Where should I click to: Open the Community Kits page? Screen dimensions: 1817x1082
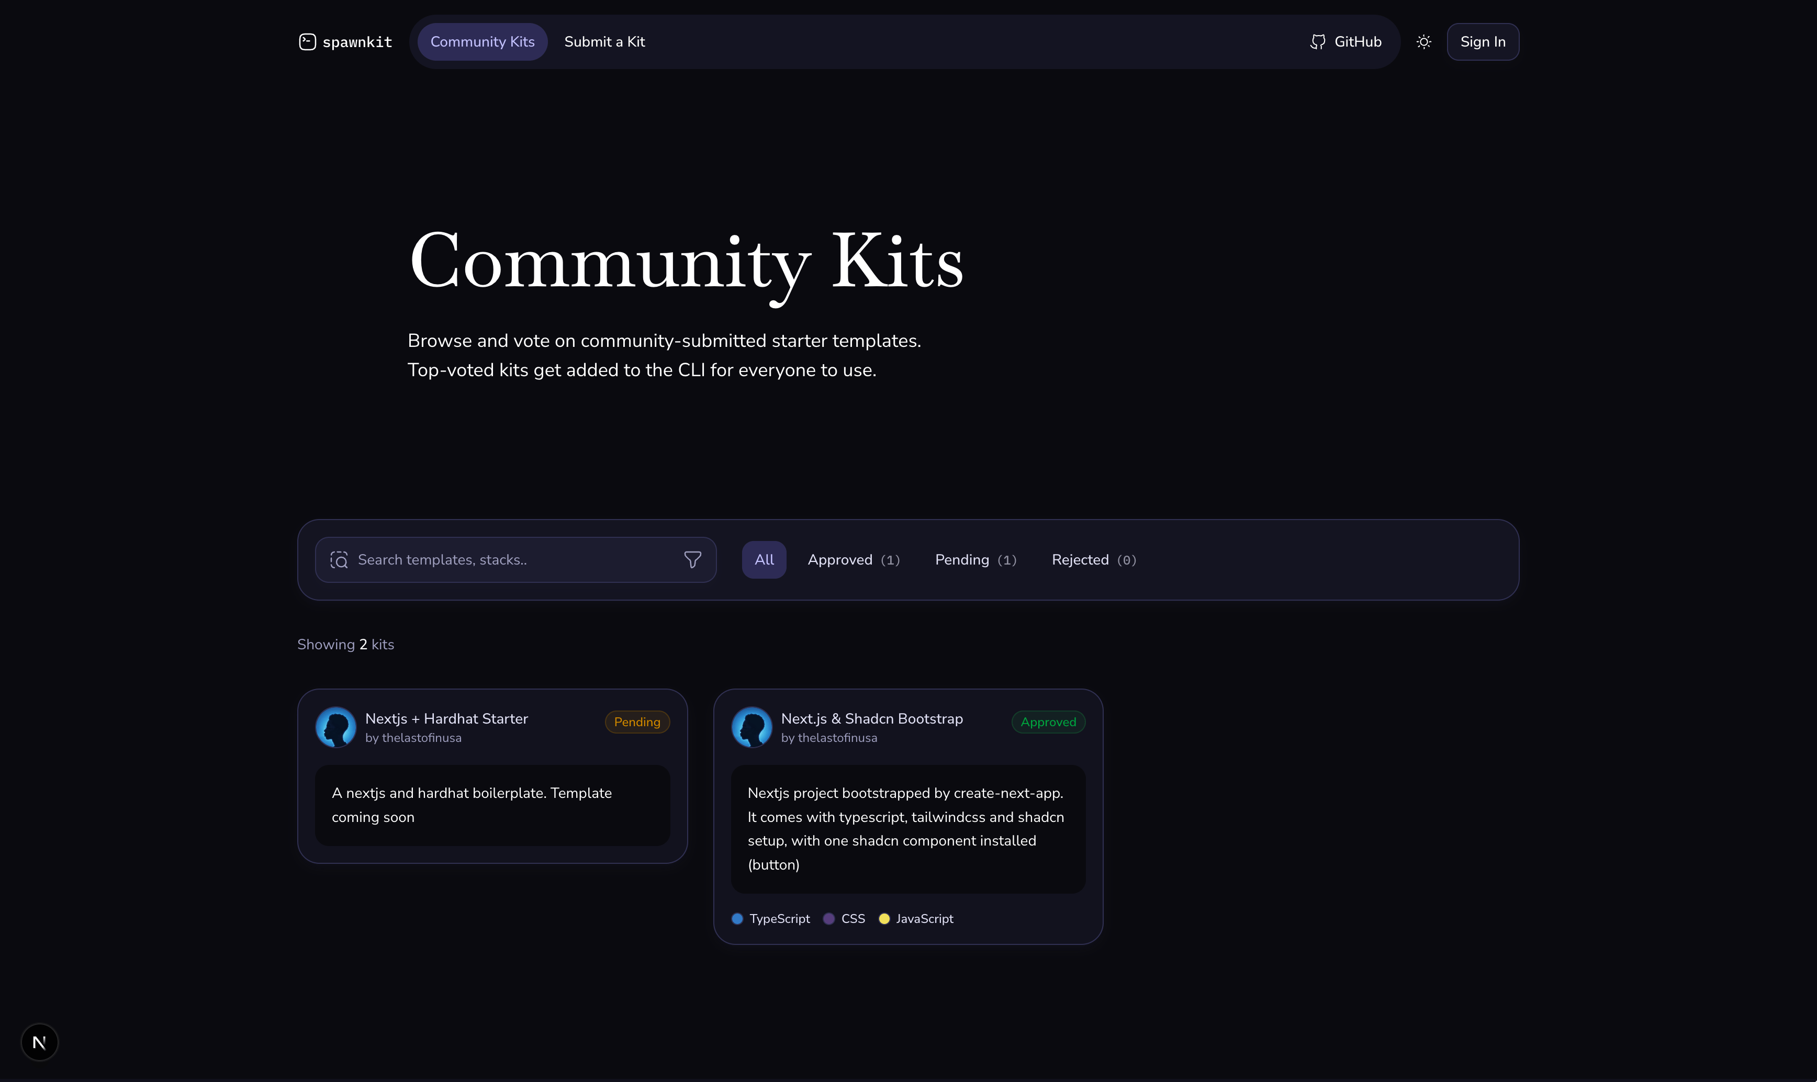click(x=482, y=41)
